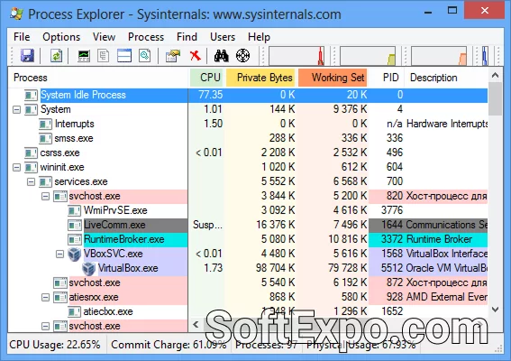Open the Properties toolbar icon

point(173,55)
